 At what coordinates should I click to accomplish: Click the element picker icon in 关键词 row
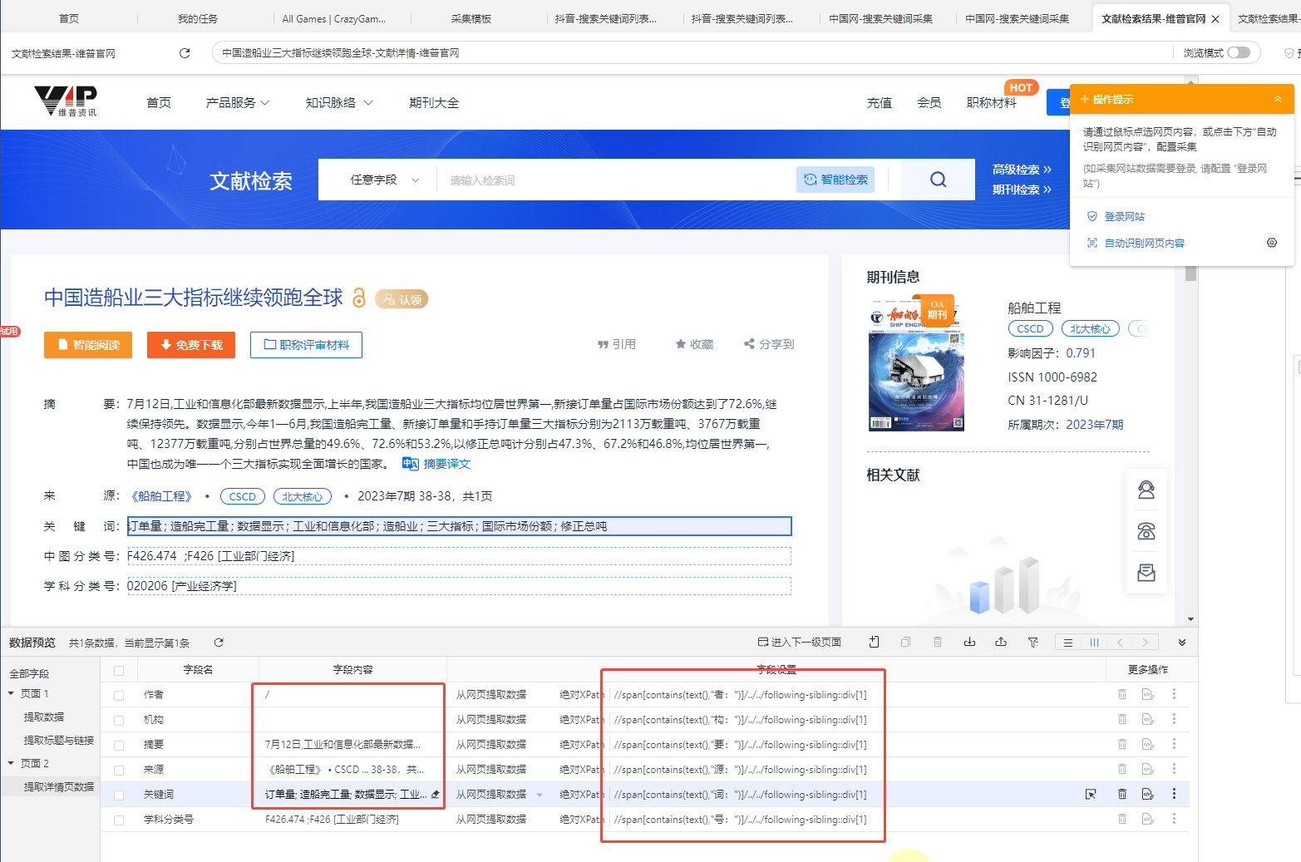1091,795
